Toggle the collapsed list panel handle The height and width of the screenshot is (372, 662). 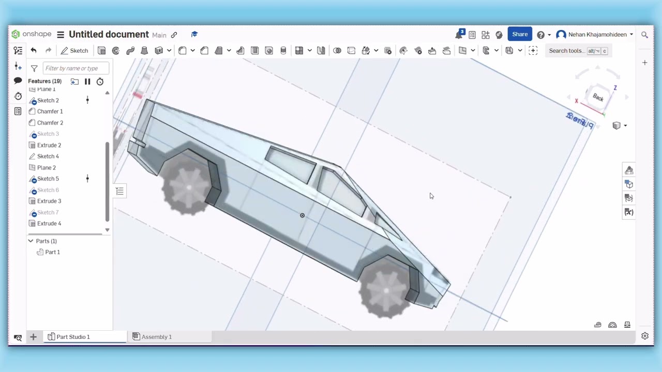pos(119,192)
